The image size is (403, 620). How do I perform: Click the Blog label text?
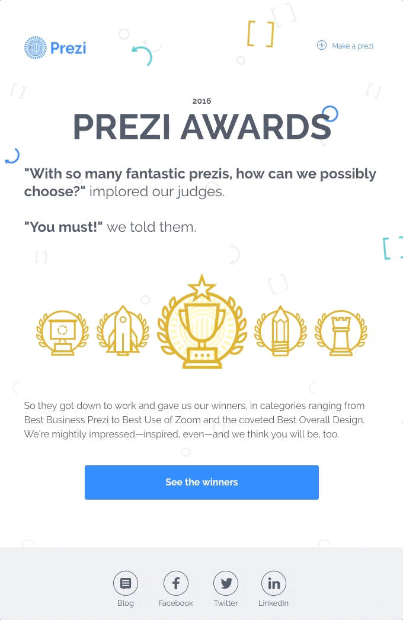point(125,603)
